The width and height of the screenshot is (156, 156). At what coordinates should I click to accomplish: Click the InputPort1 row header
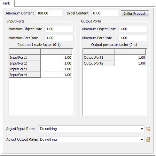25,57
